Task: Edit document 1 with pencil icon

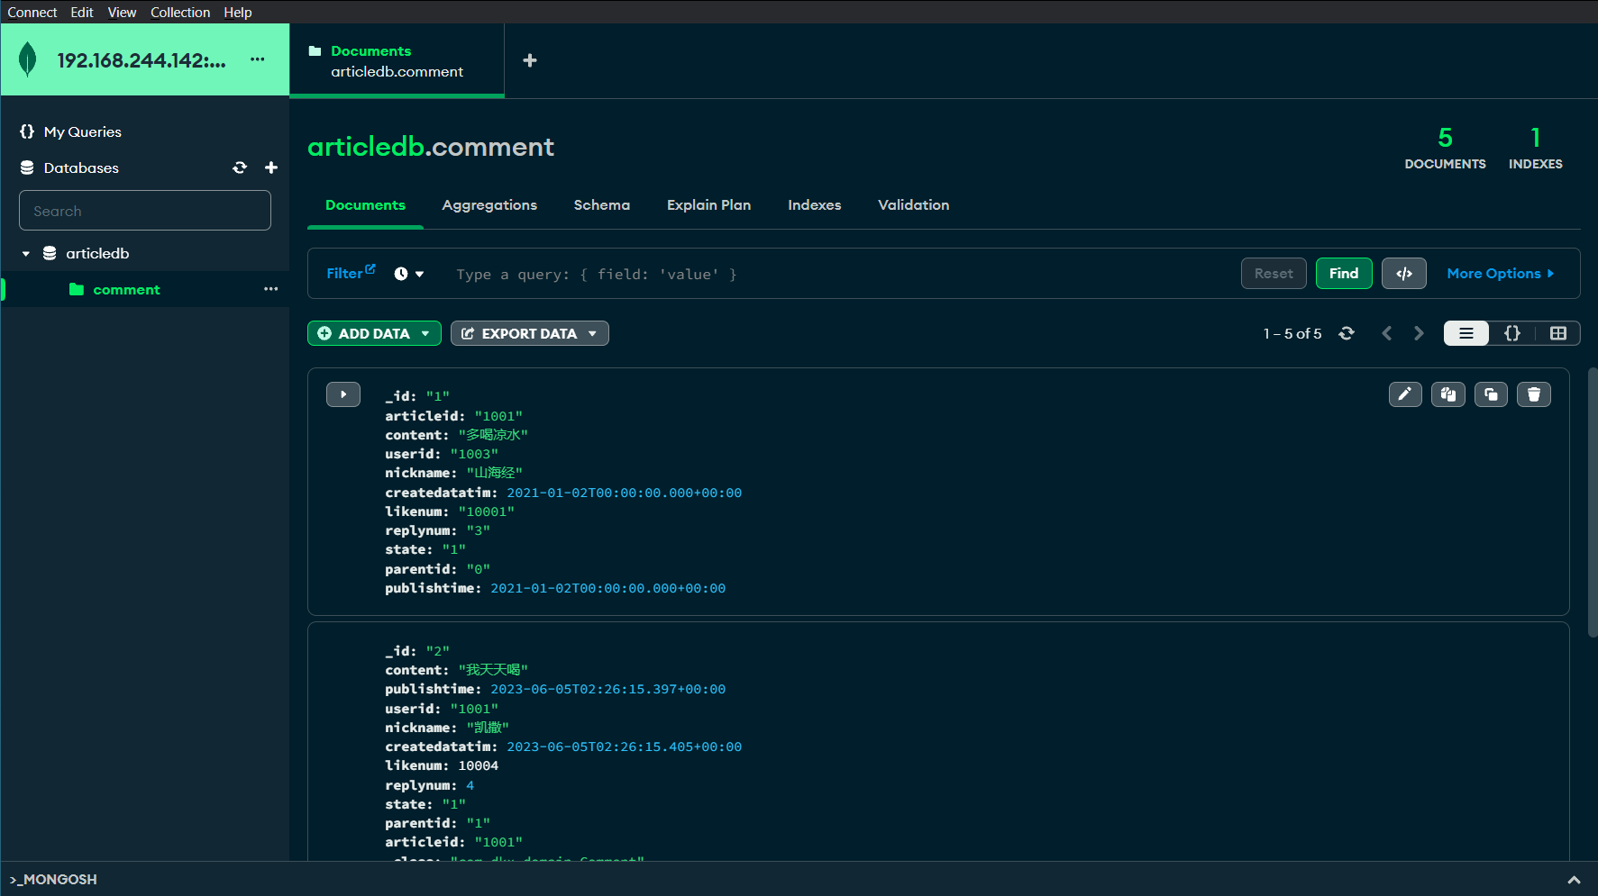Action: point(1405,394)
